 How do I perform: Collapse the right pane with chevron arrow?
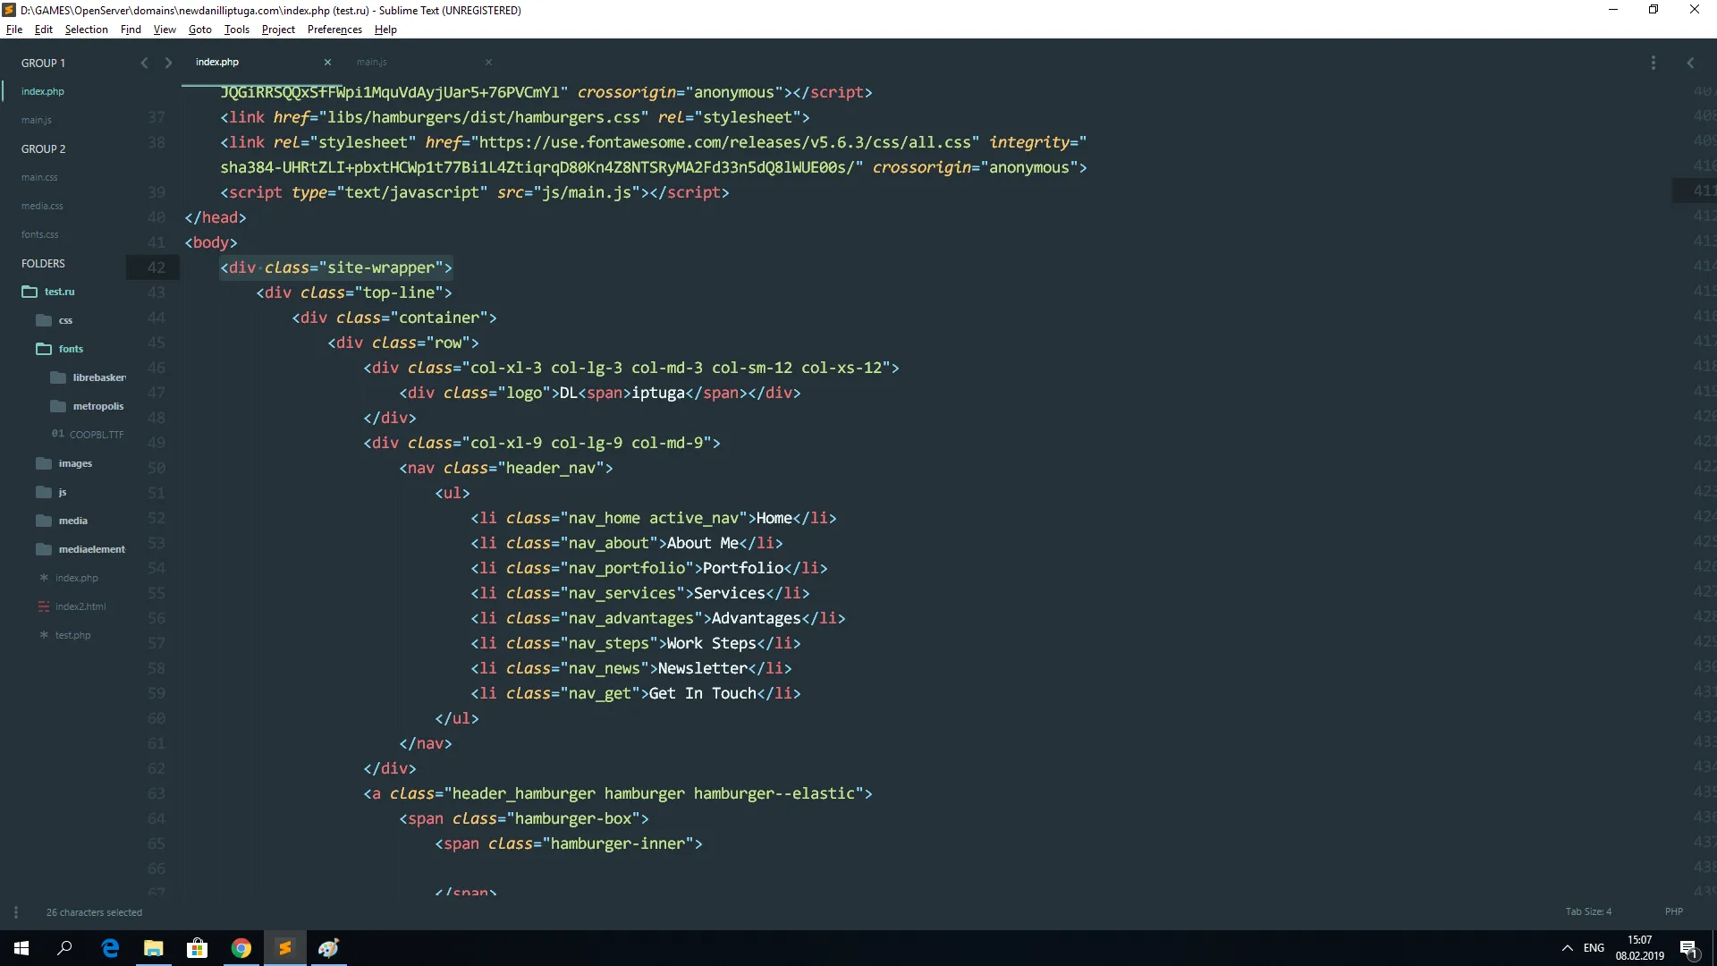[x=1690, y=63]
